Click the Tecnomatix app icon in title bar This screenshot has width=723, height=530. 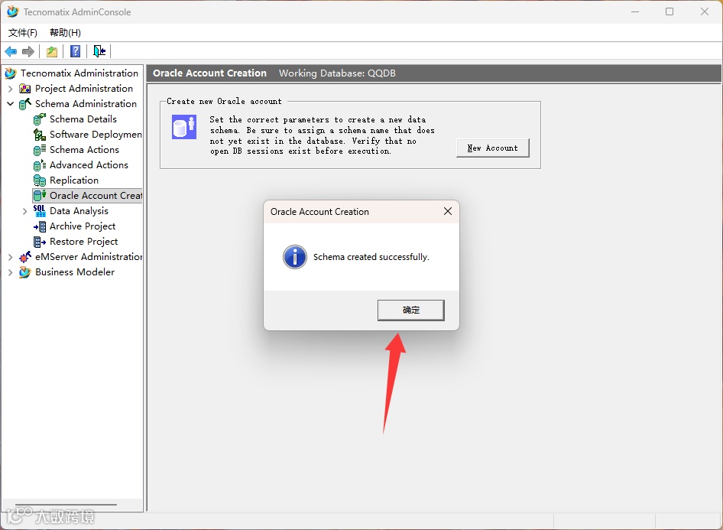coord(13,12)
